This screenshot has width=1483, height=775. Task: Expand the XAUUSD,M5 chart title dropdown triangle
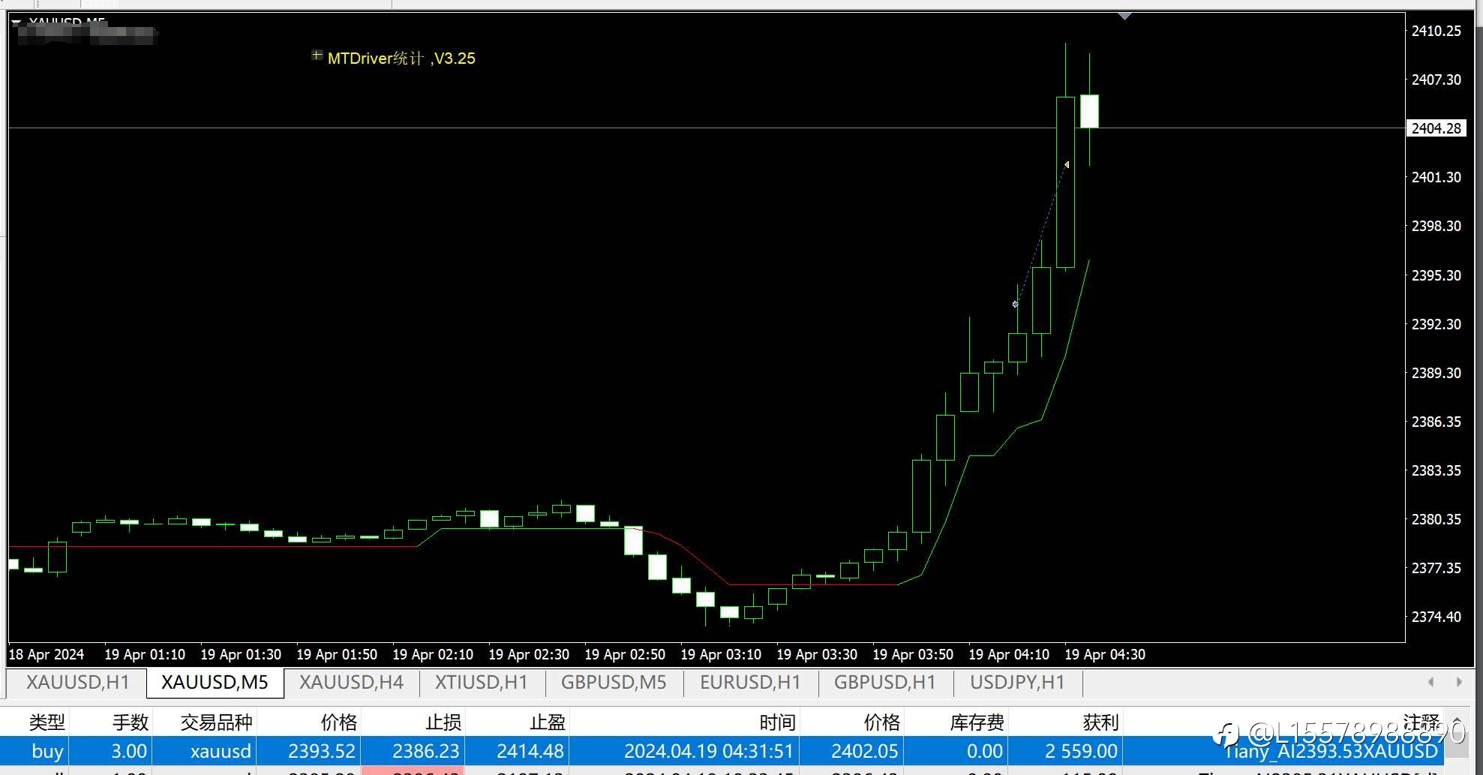point(16,23)
